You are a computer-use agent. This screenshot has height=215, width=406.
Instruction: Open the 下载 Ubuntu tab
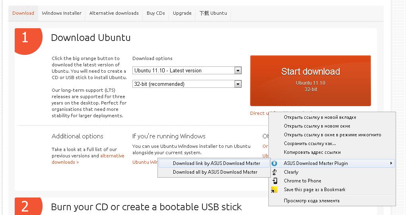(x=213, y=13)
